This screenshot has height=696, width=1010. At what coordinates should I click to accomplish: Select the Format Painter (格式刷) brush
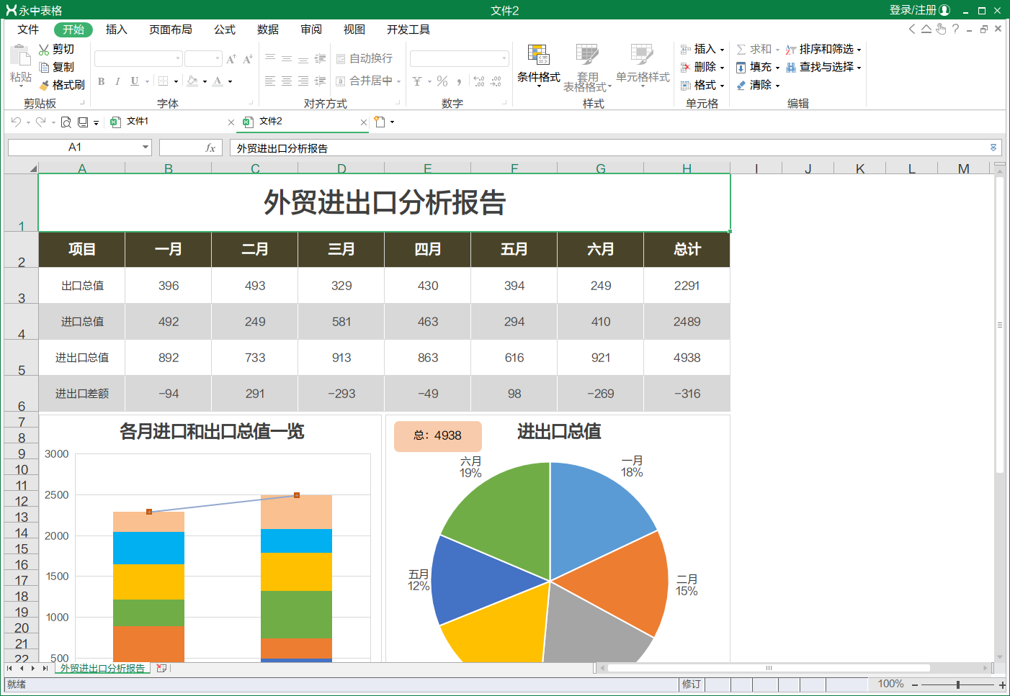point(44,85)
